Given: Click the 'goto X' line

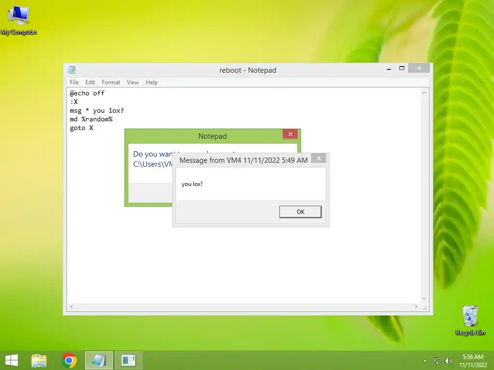Looking at the screenshot, I should 82,128.
